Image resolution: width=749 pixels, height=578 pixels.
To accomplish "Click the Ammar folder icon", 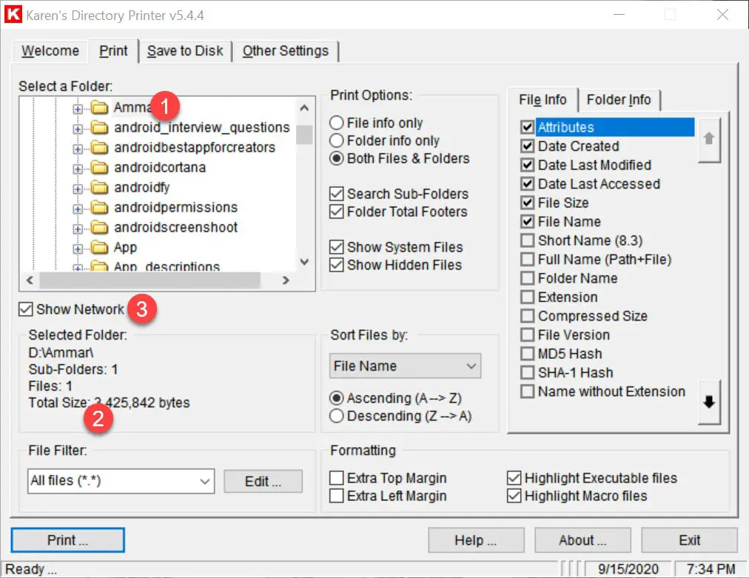I will [99, 107].
